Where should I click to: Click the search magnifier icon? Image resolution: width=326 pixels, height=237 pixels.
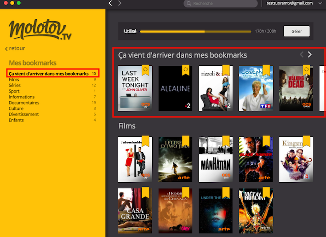[x=189, y=3]
